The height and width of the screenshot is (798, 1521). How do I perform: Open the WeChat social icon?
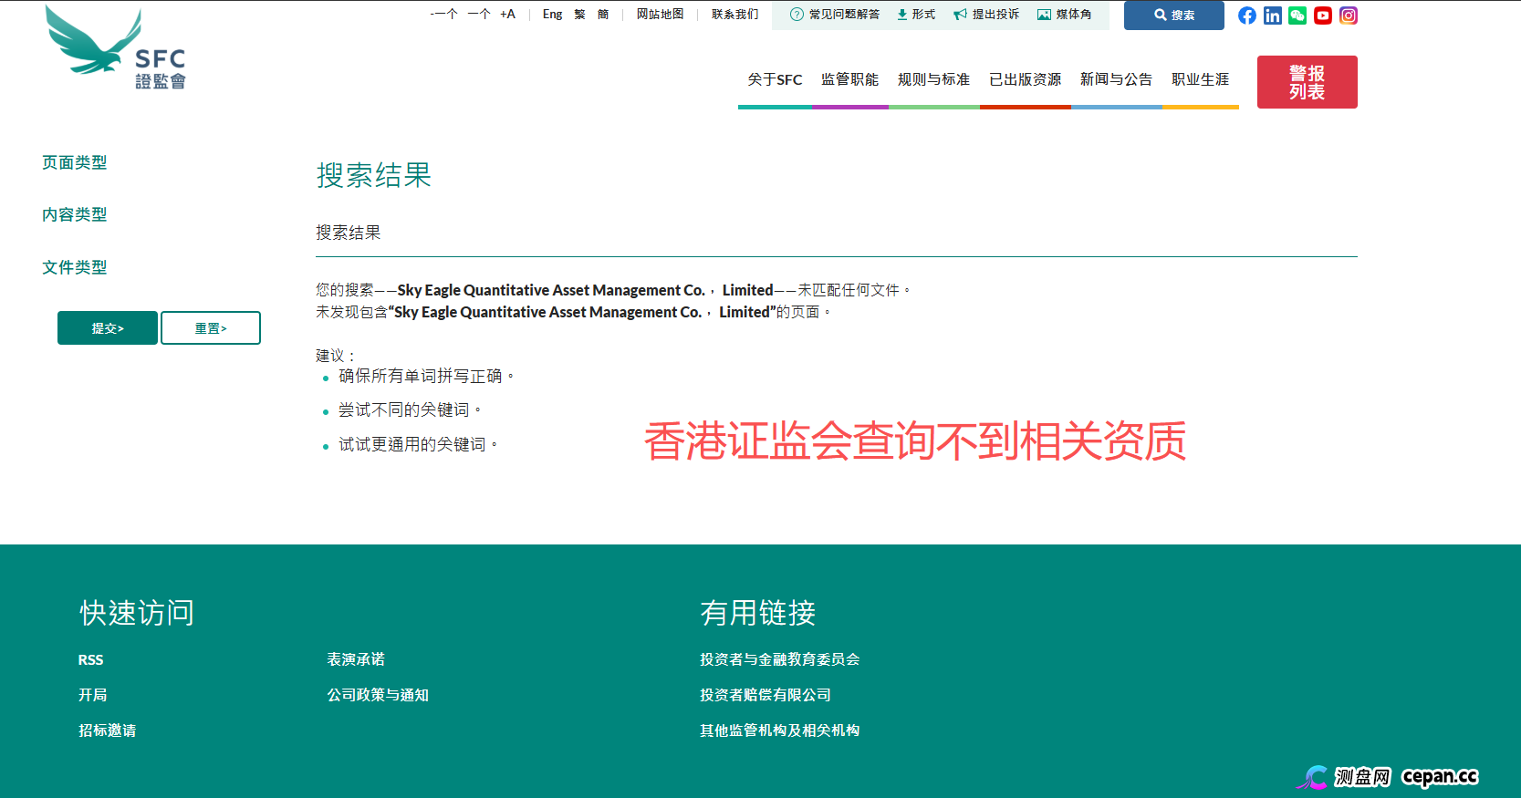click(x=1297, y=16)
